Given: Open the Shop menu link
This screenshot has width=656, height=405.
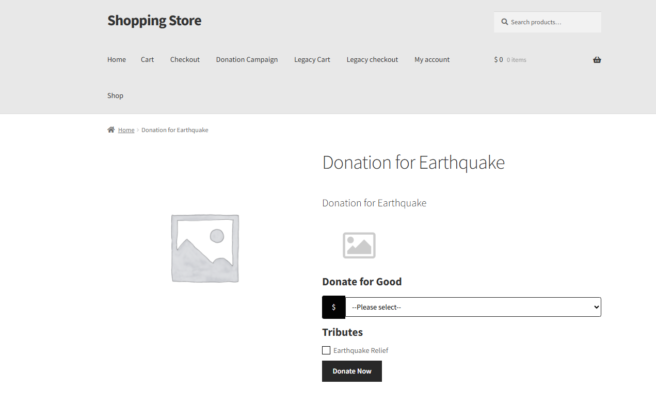Looking at the screenshot, I should click(115, 95).
